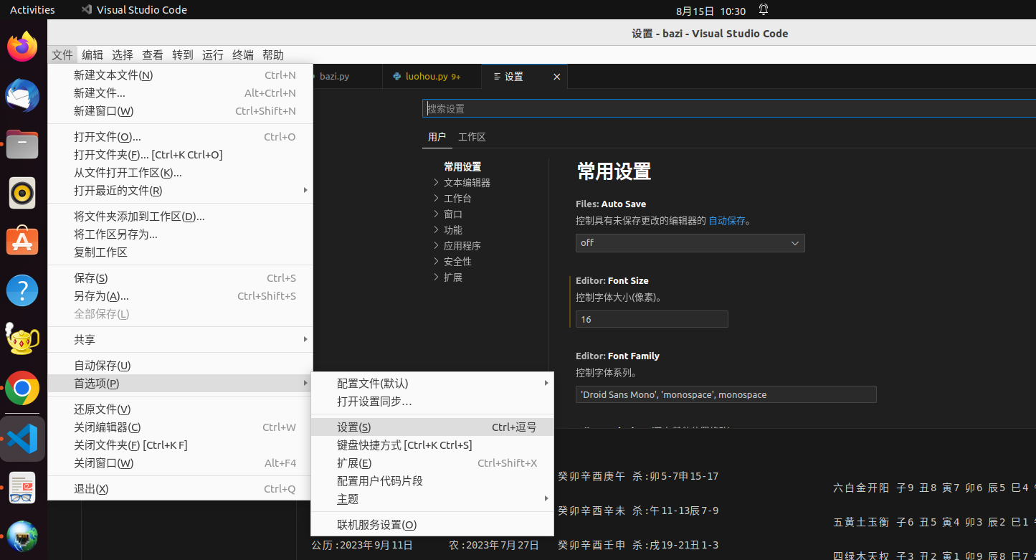This screenshot has height=560, width=1036.
Task: Open the Auto Save dropdown showing off
Action: coord(690,243)
